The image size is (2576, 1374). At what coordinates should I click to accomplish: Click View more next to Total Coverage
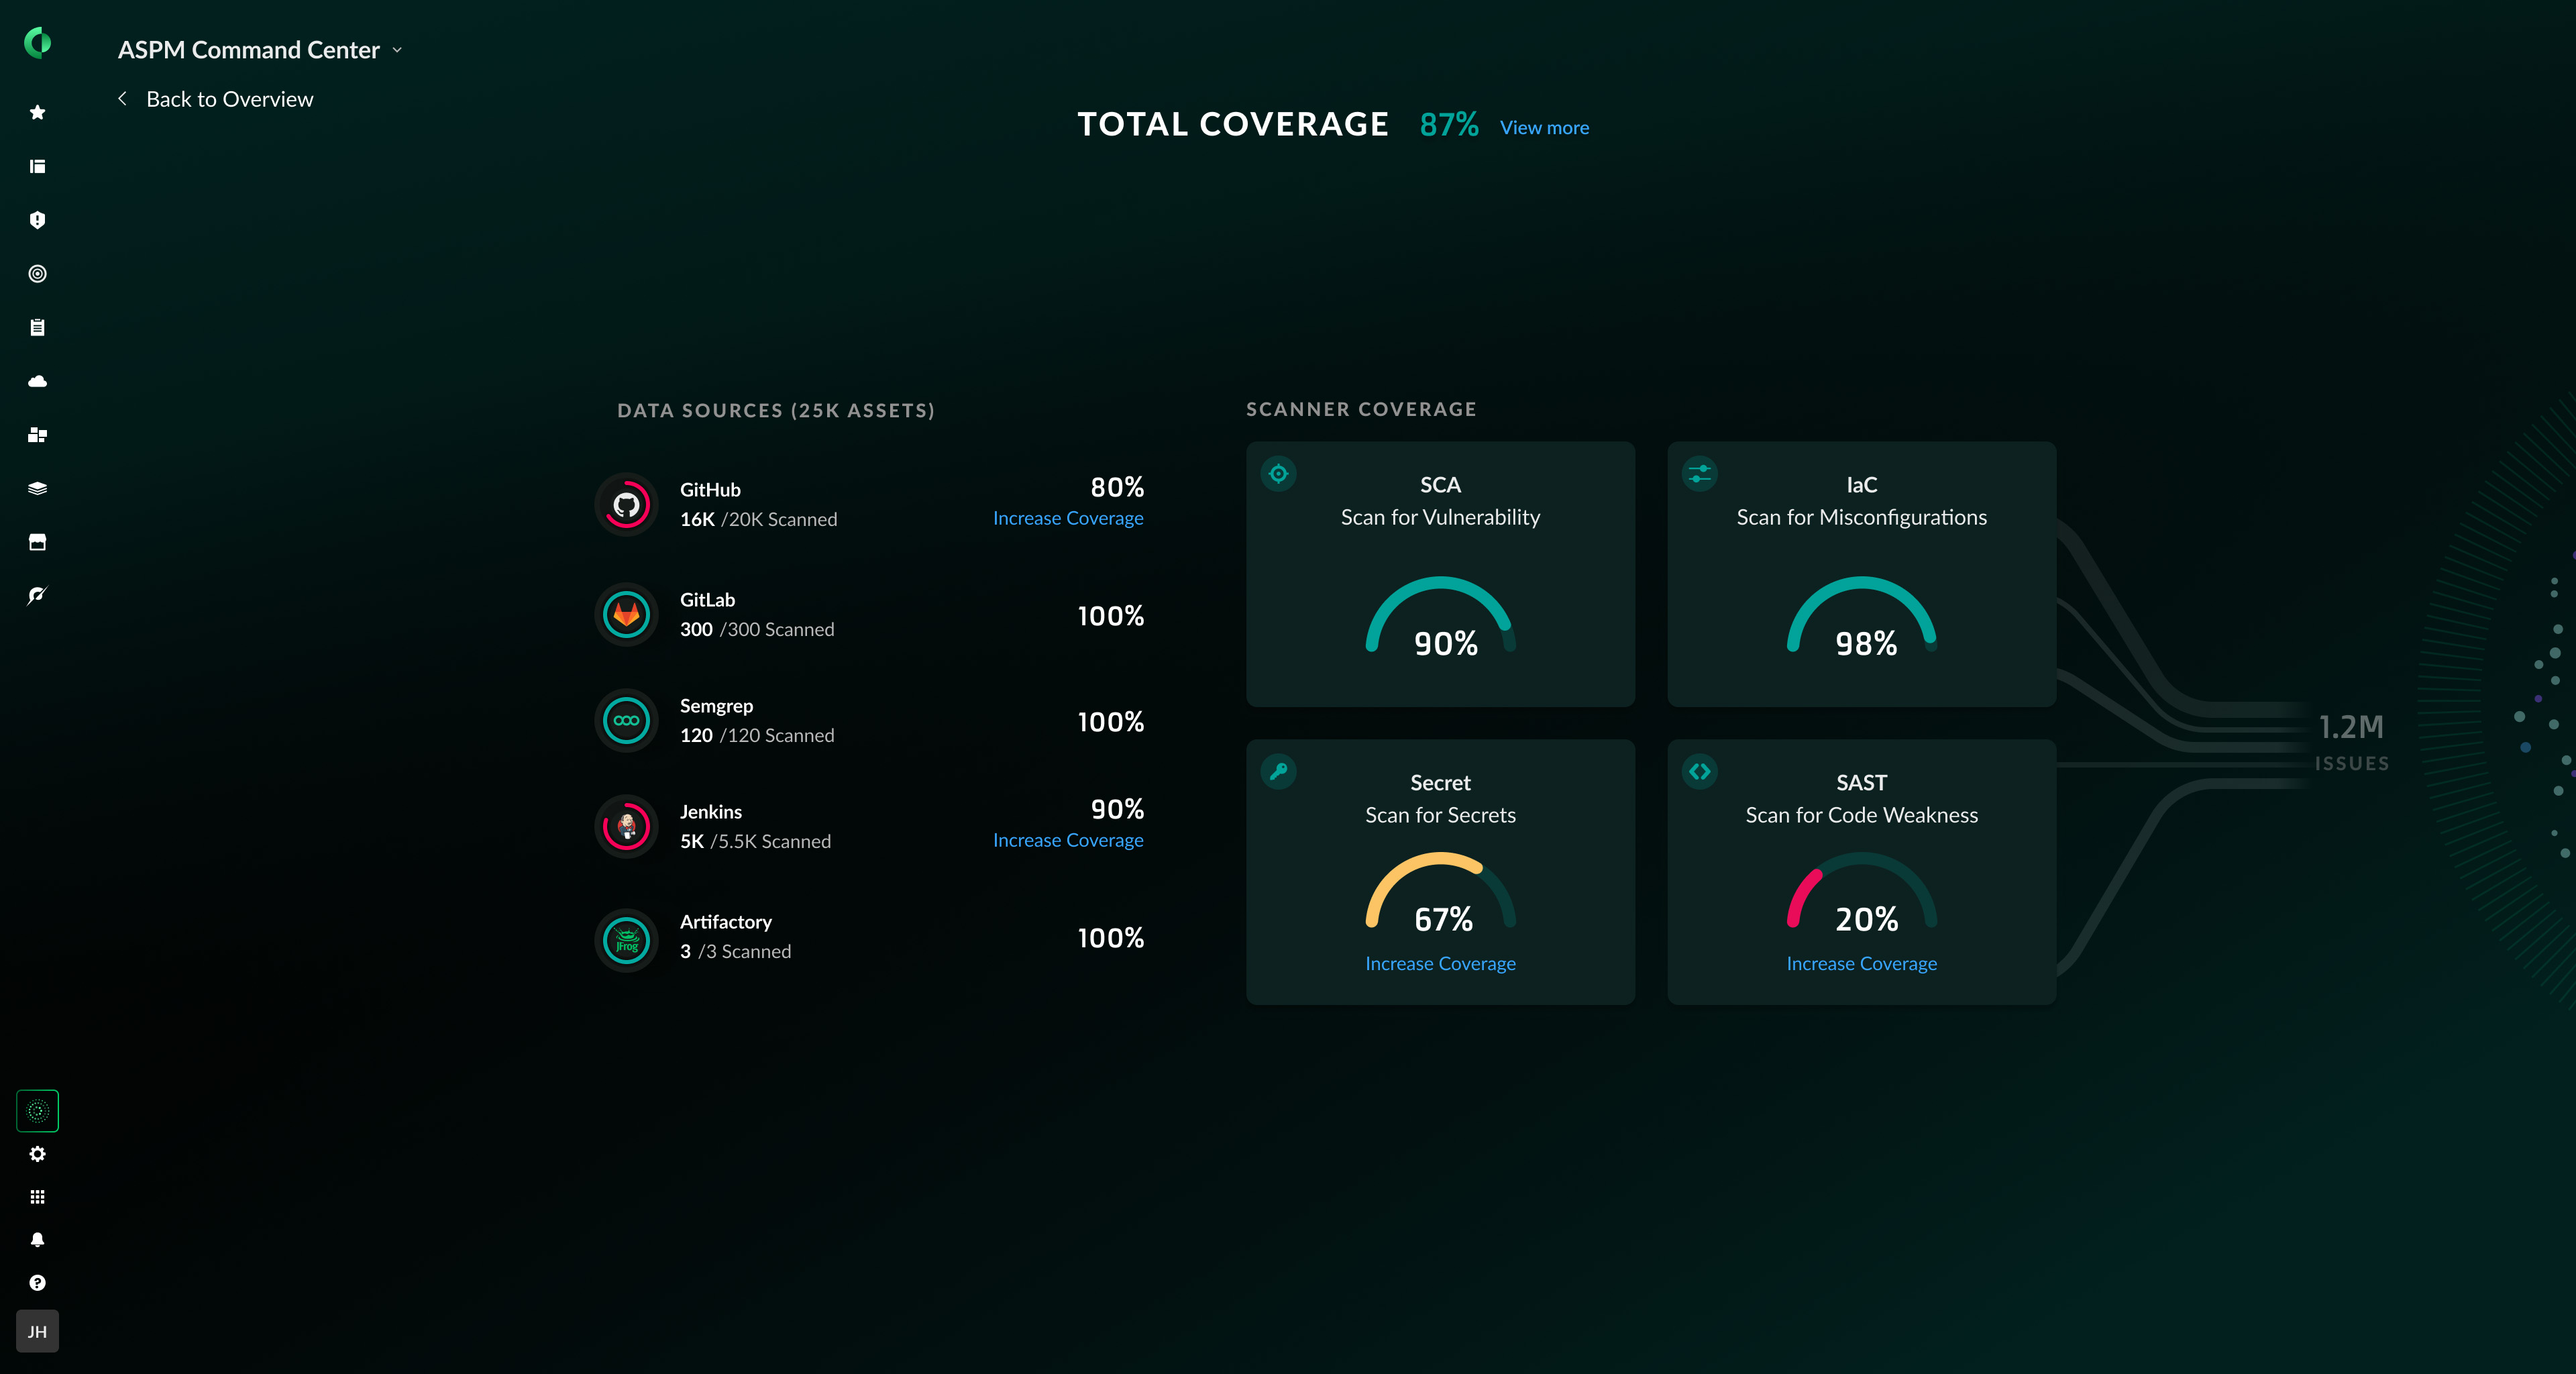point(1543,128)
